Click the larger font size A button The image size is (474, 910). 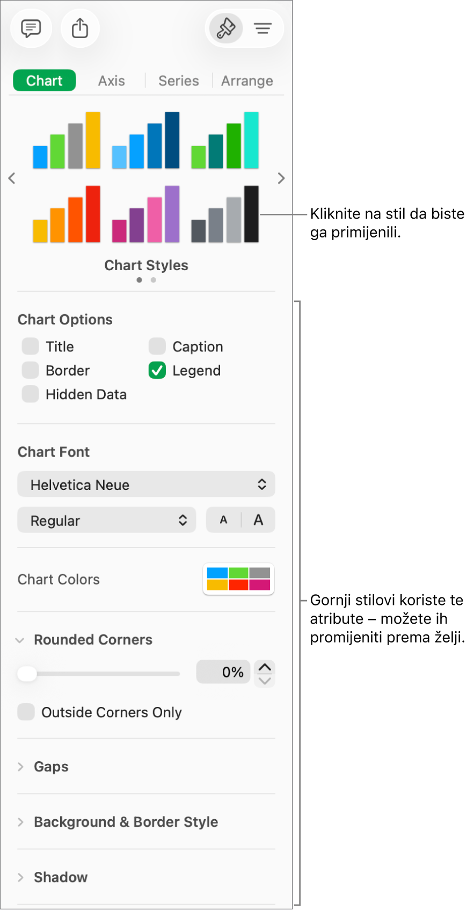(258, 520)
